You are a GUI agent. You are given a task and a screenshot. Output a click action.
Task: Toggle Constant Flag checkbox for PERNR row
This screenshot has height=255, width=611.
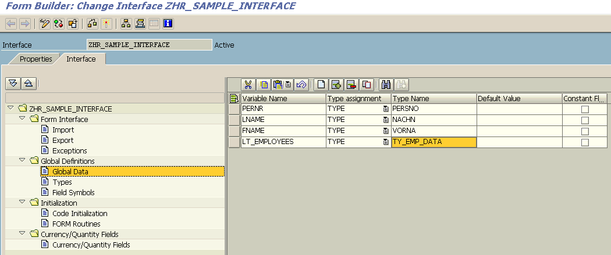tap(585, 109)
